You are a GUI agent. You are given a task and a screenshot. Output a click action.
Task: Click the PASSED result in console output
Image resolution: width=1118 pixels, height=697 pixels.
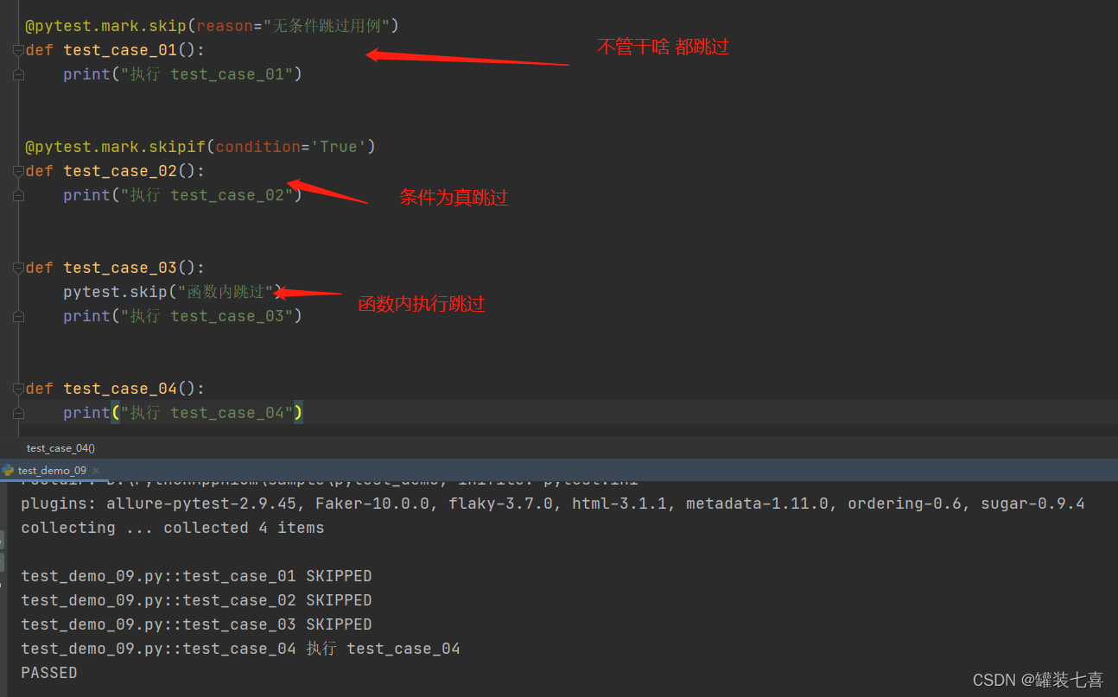(49, 673)
